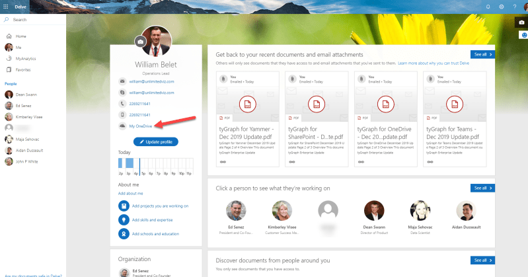Click the Update profile button
Screen dimensions: 528x277
point(155,141)
